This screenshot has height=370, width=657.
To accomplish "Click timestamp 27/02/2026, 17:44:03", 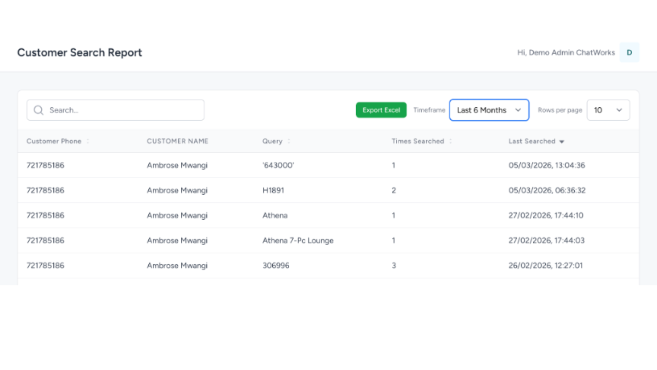I will click(x=546, y=240).
